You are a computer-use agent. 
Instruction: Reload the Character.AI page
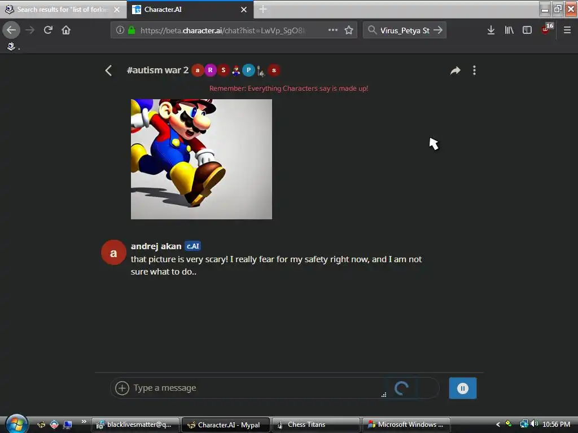pos(48,30)
